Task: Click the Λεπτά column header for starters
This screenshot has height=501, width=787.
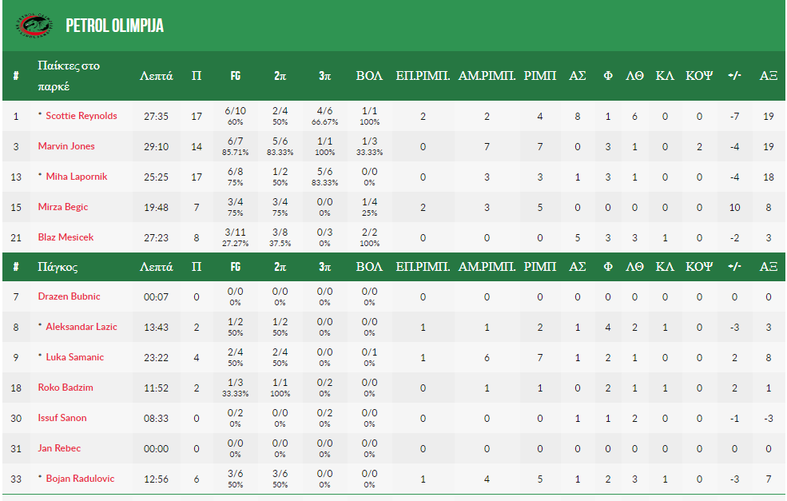Action: [x=156, y=76]
